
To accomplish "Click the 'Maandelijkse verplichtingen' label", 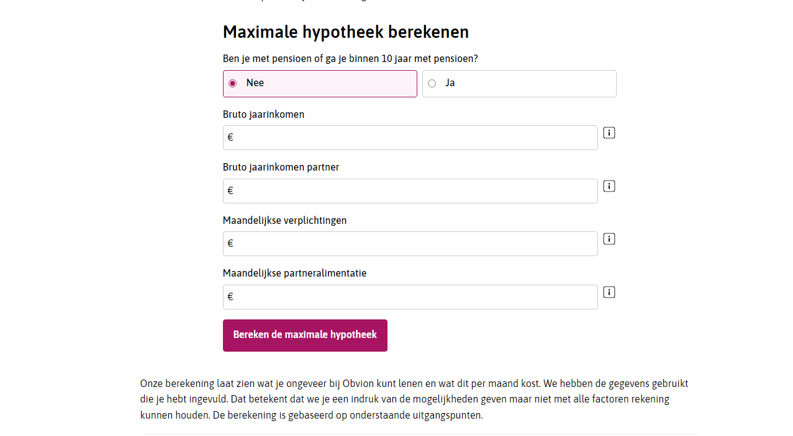I will click(x=284, y=220).
